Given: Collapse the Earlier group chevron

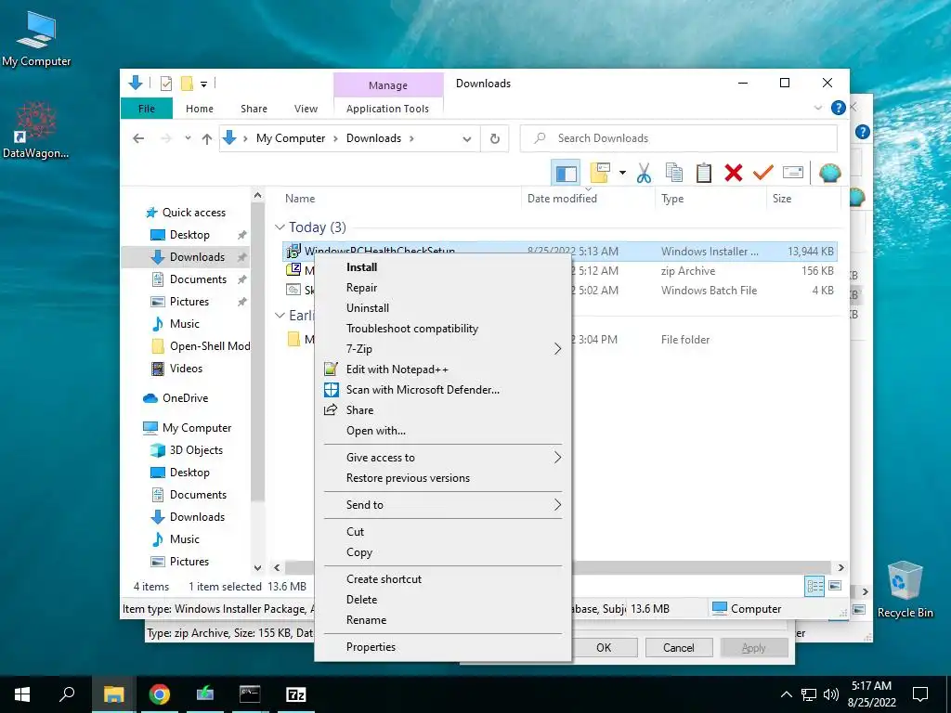Looking at the screenshot, I should click(x=280, y=316).
